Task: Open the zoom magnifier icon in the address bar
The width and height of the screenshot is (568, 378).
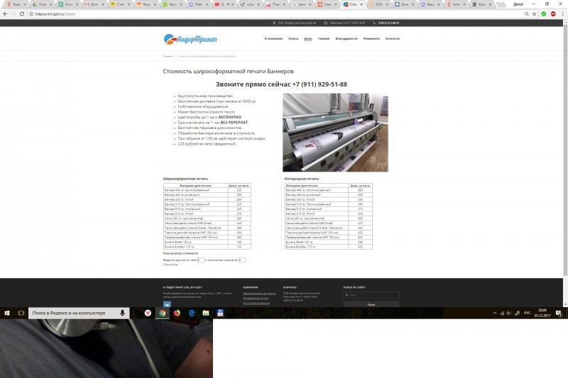Action: point(526,13)
